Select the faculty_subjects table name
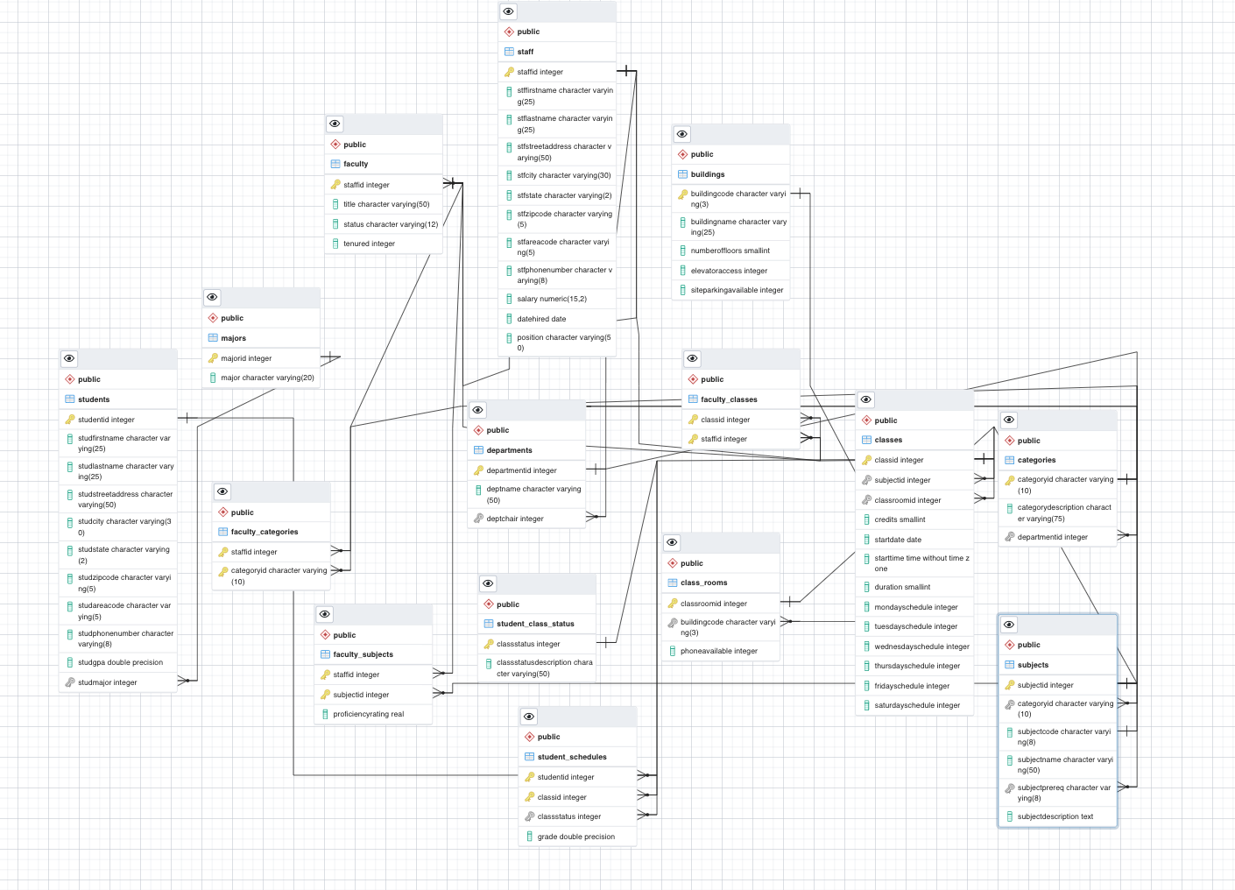Screen dimensions: 1235x890 (x=362, y=653)
